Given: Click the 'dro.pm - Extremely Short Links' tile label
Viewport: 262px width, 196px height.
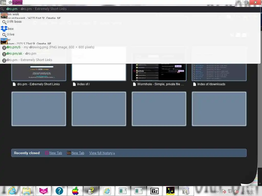Looking at the screenshot, I should pyautogui.click(x=38, y=84).
